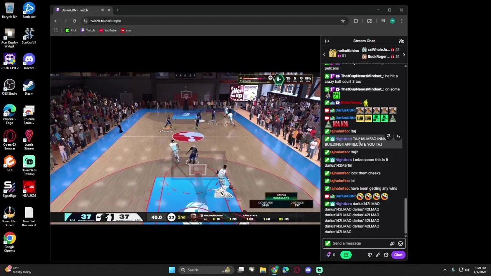491x276 pixels.
Task: Close the DariusGBN Twitch tab
Action: click(x=109, y=10)
